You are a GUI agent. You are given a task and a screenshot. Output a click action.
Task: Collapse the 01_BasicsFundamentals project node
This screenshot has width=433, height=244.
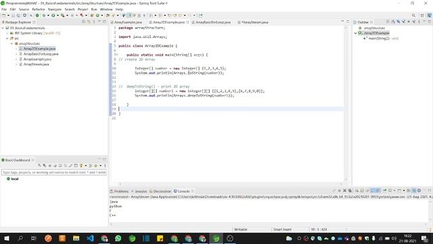pos(3,28)
